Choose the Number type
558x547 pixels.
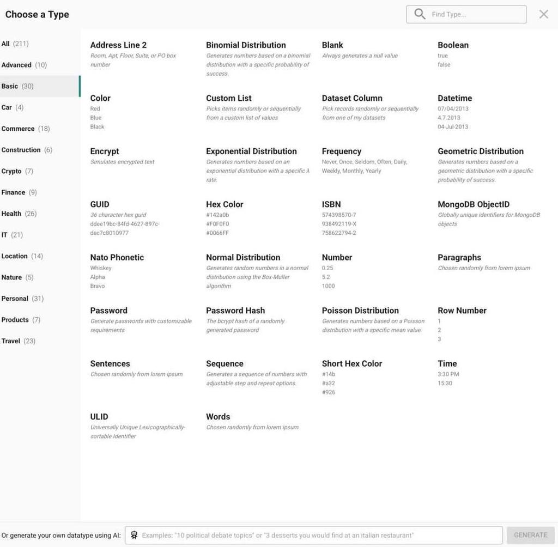click(337, 257)
